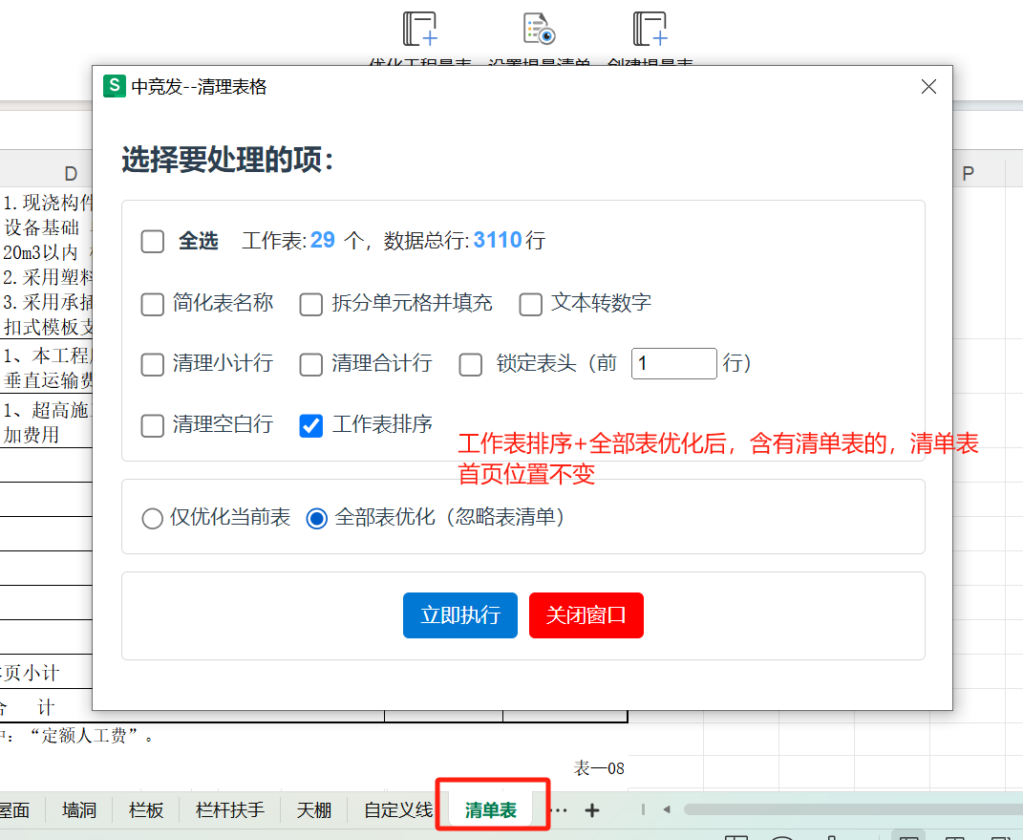Tick the 清理空白行 checkbox
1023x840 pixels.
tap(153, 425)
